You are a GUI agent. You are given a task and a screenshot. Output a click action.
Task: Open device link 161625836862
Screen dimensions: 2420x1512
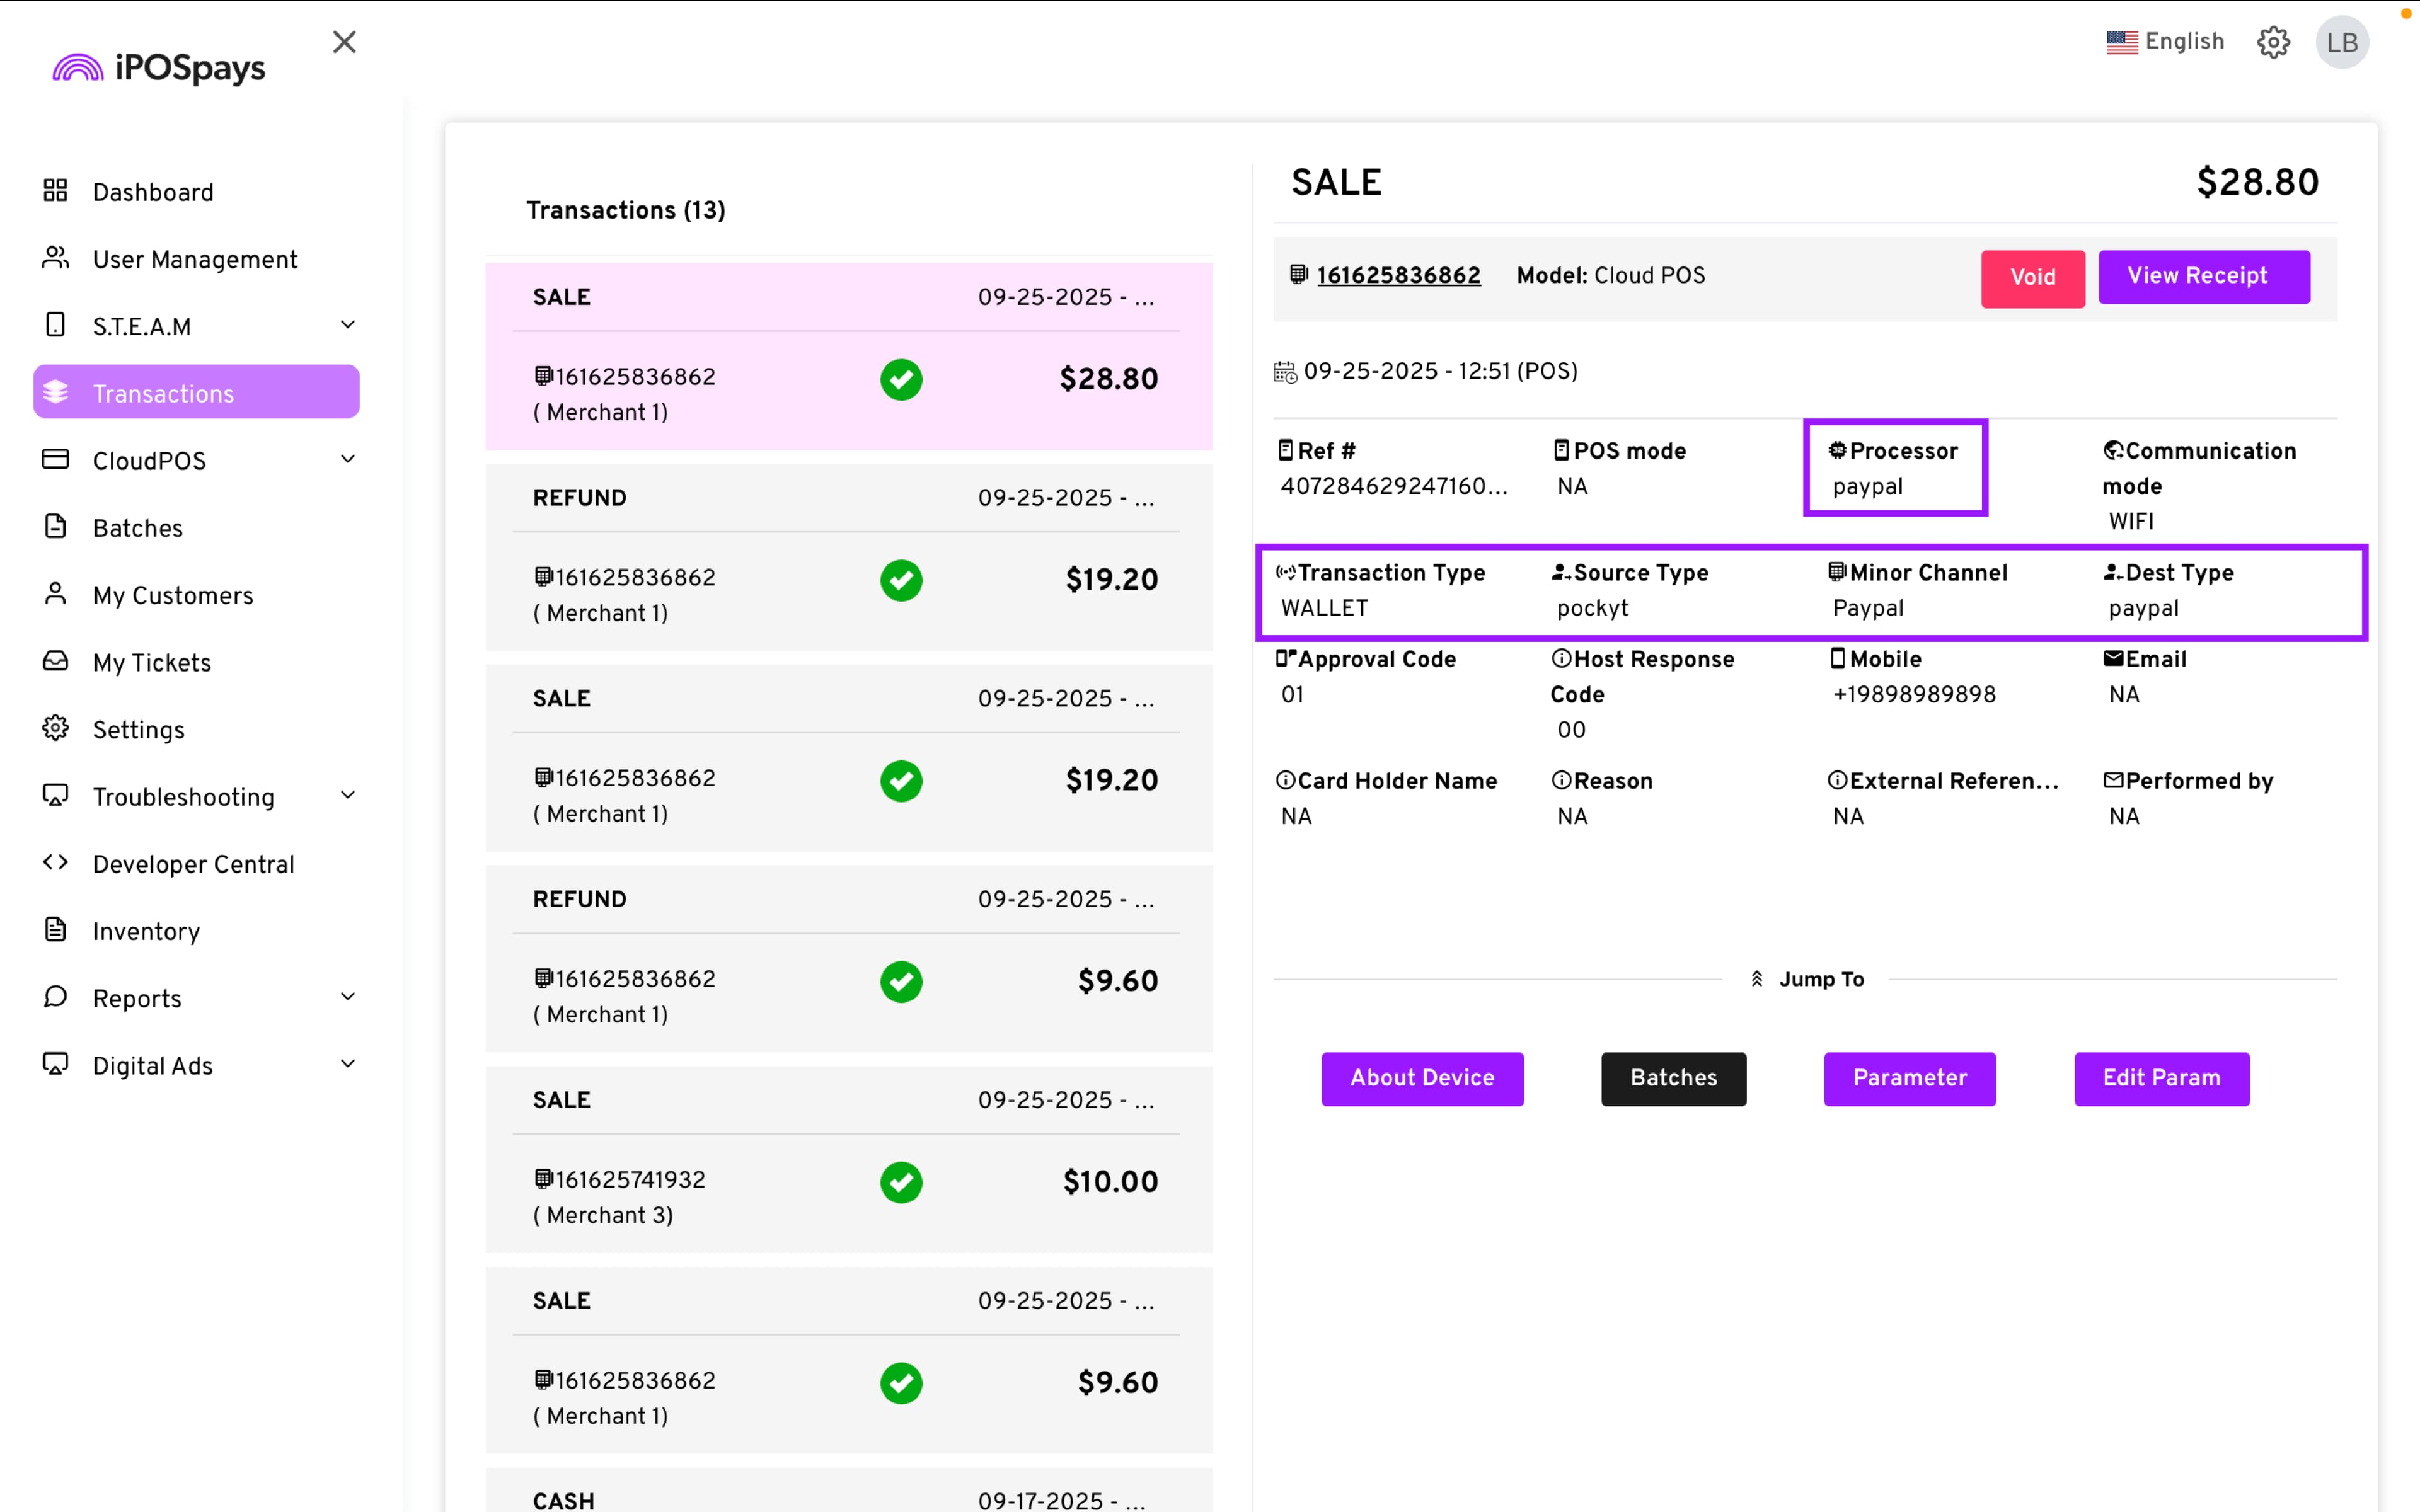pyautogui.click(x=1398, y=275)
